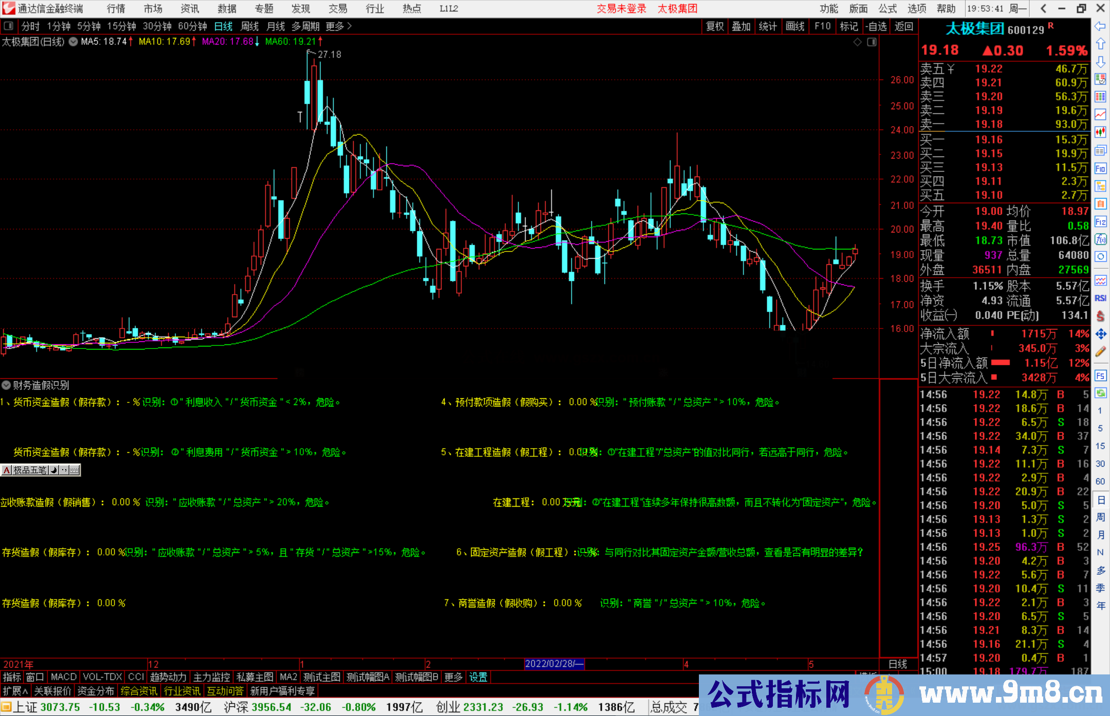This screenshot has width=1110, height=716.
Task: Click the 交易未登录 link
Action: [x=621, y=9]
